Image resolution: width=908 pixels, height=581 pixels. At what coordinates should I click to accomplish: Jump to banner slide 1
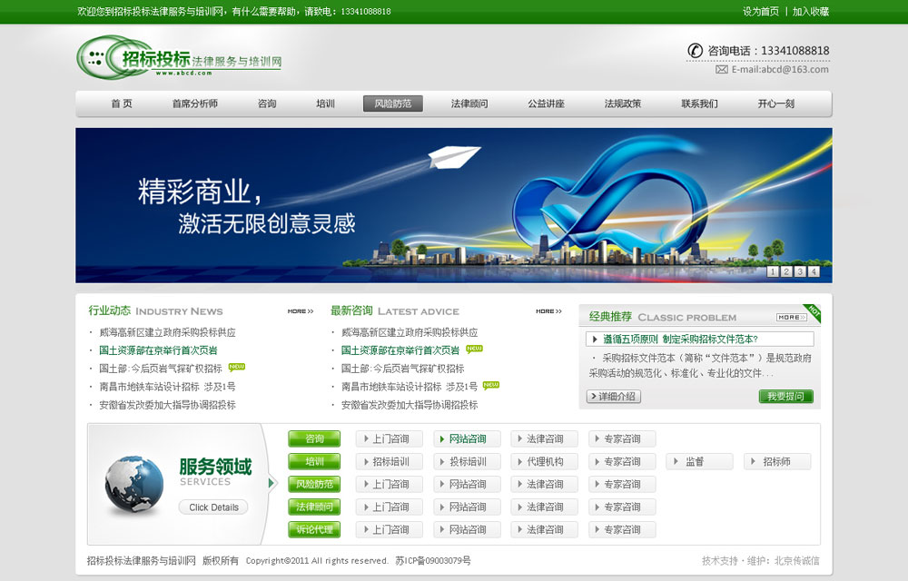coord(772,271)
